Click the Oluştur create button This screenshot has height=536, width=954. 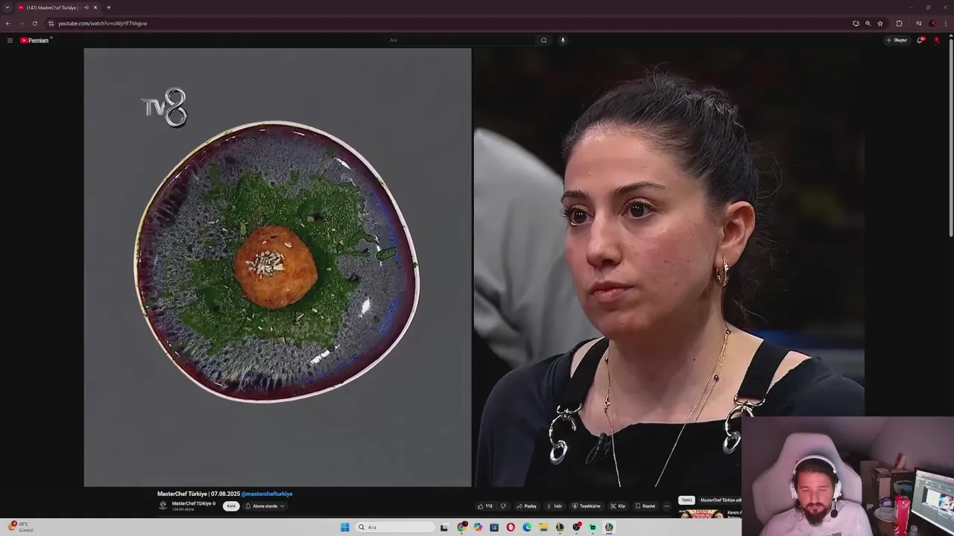coord(897,40)
